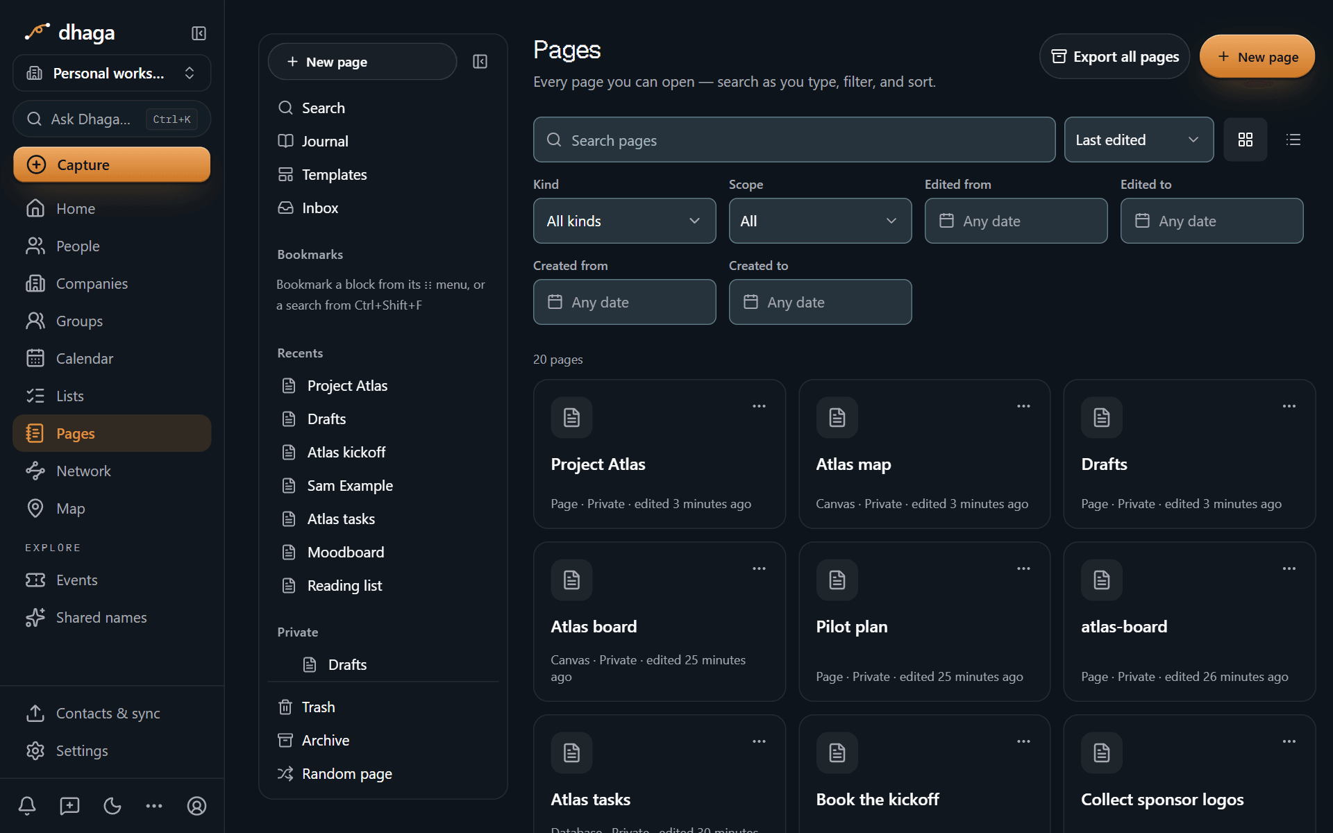Viewport: 1333px width, 833px height.
Task: Pick a Created to date
Action: (820, 302)
